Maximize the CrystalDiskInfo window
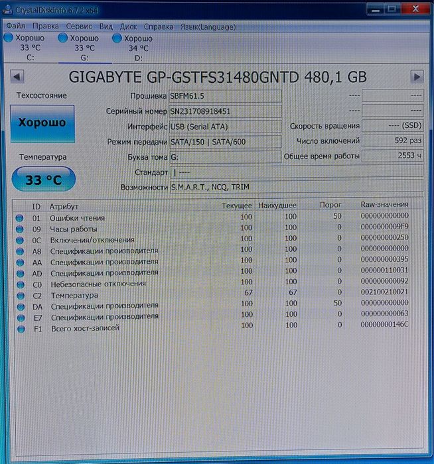Image resolution: width=434 pixels, height=464 pixels. point(392,10)
